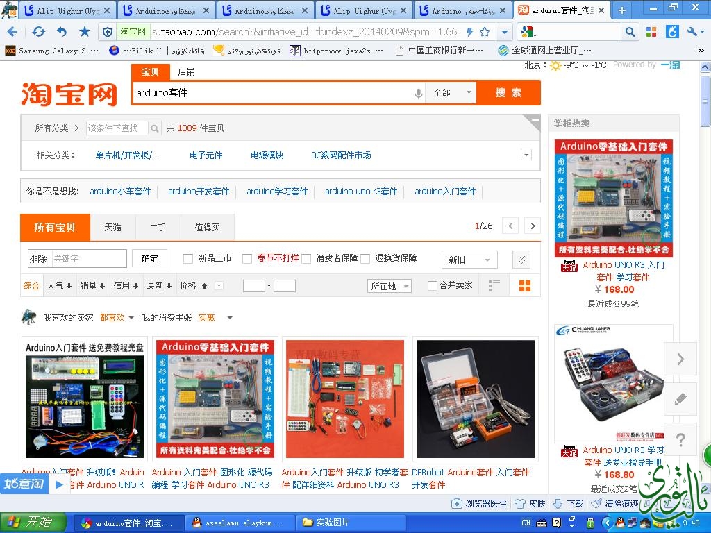The image size is (711, 533).
Task: Switch to list view layout icon
Action: coord(494,285)
